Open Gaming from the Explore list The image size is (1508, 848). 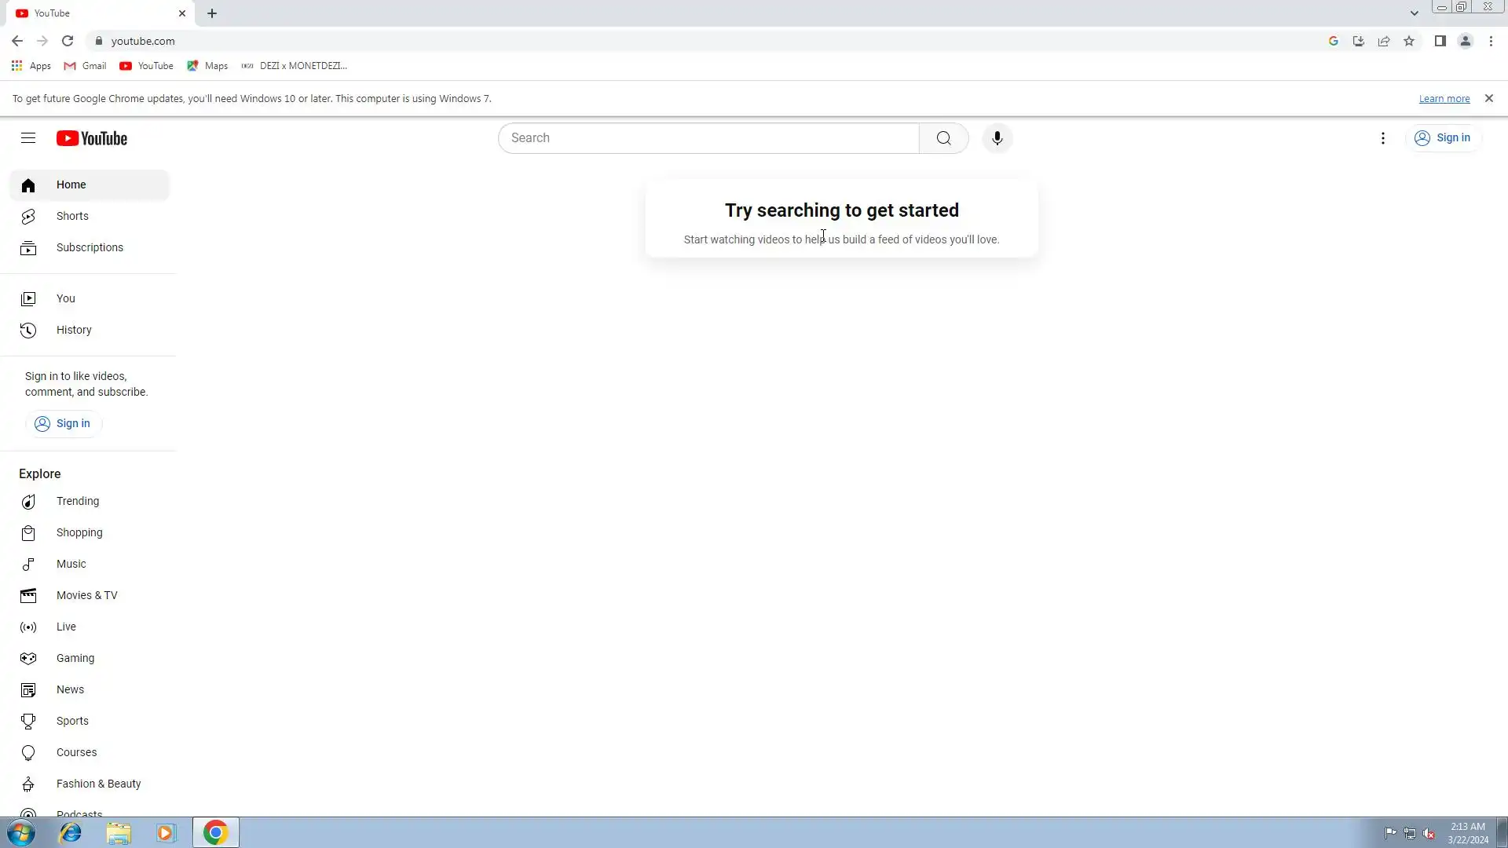(75, 658)
